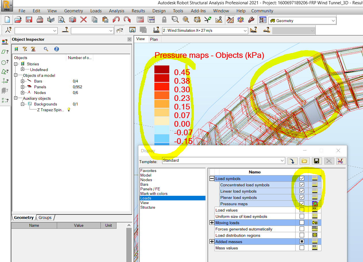Click the screen capture camera icon
363x262 pixels.
(73, 20)
